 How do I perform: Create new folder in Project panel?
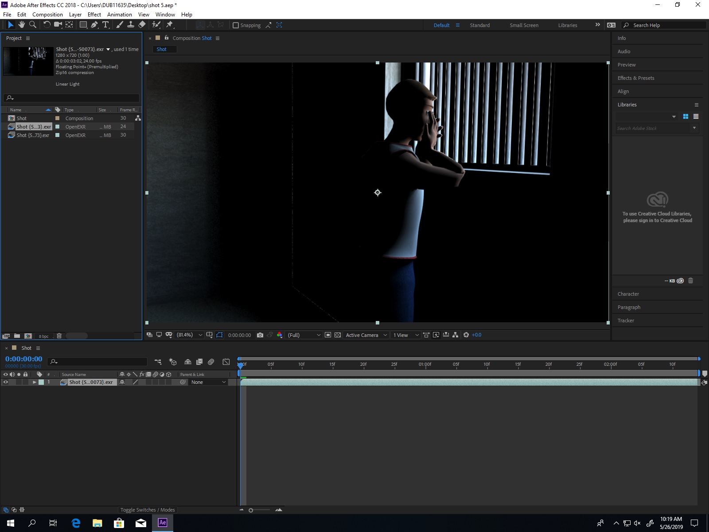coord(17,336)
